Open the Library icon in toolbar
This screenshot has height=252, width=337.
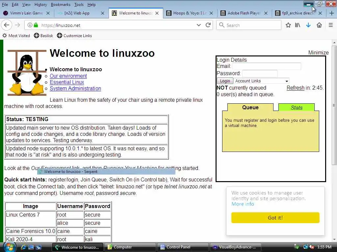pos(298,25)
